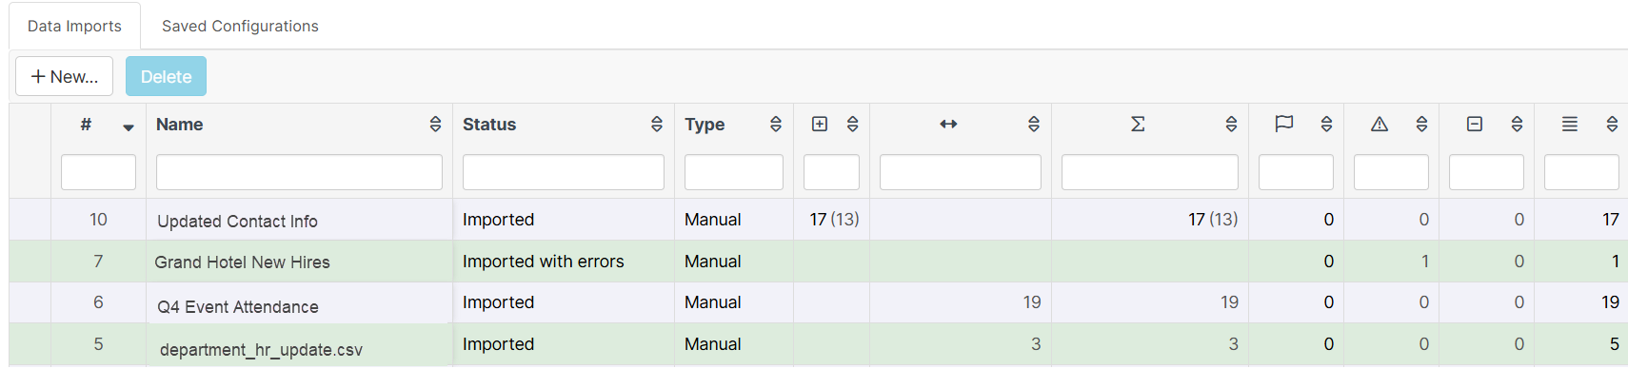Click the Type column header label
Viewport: 1628px width, 369px height.
[705, 125]
